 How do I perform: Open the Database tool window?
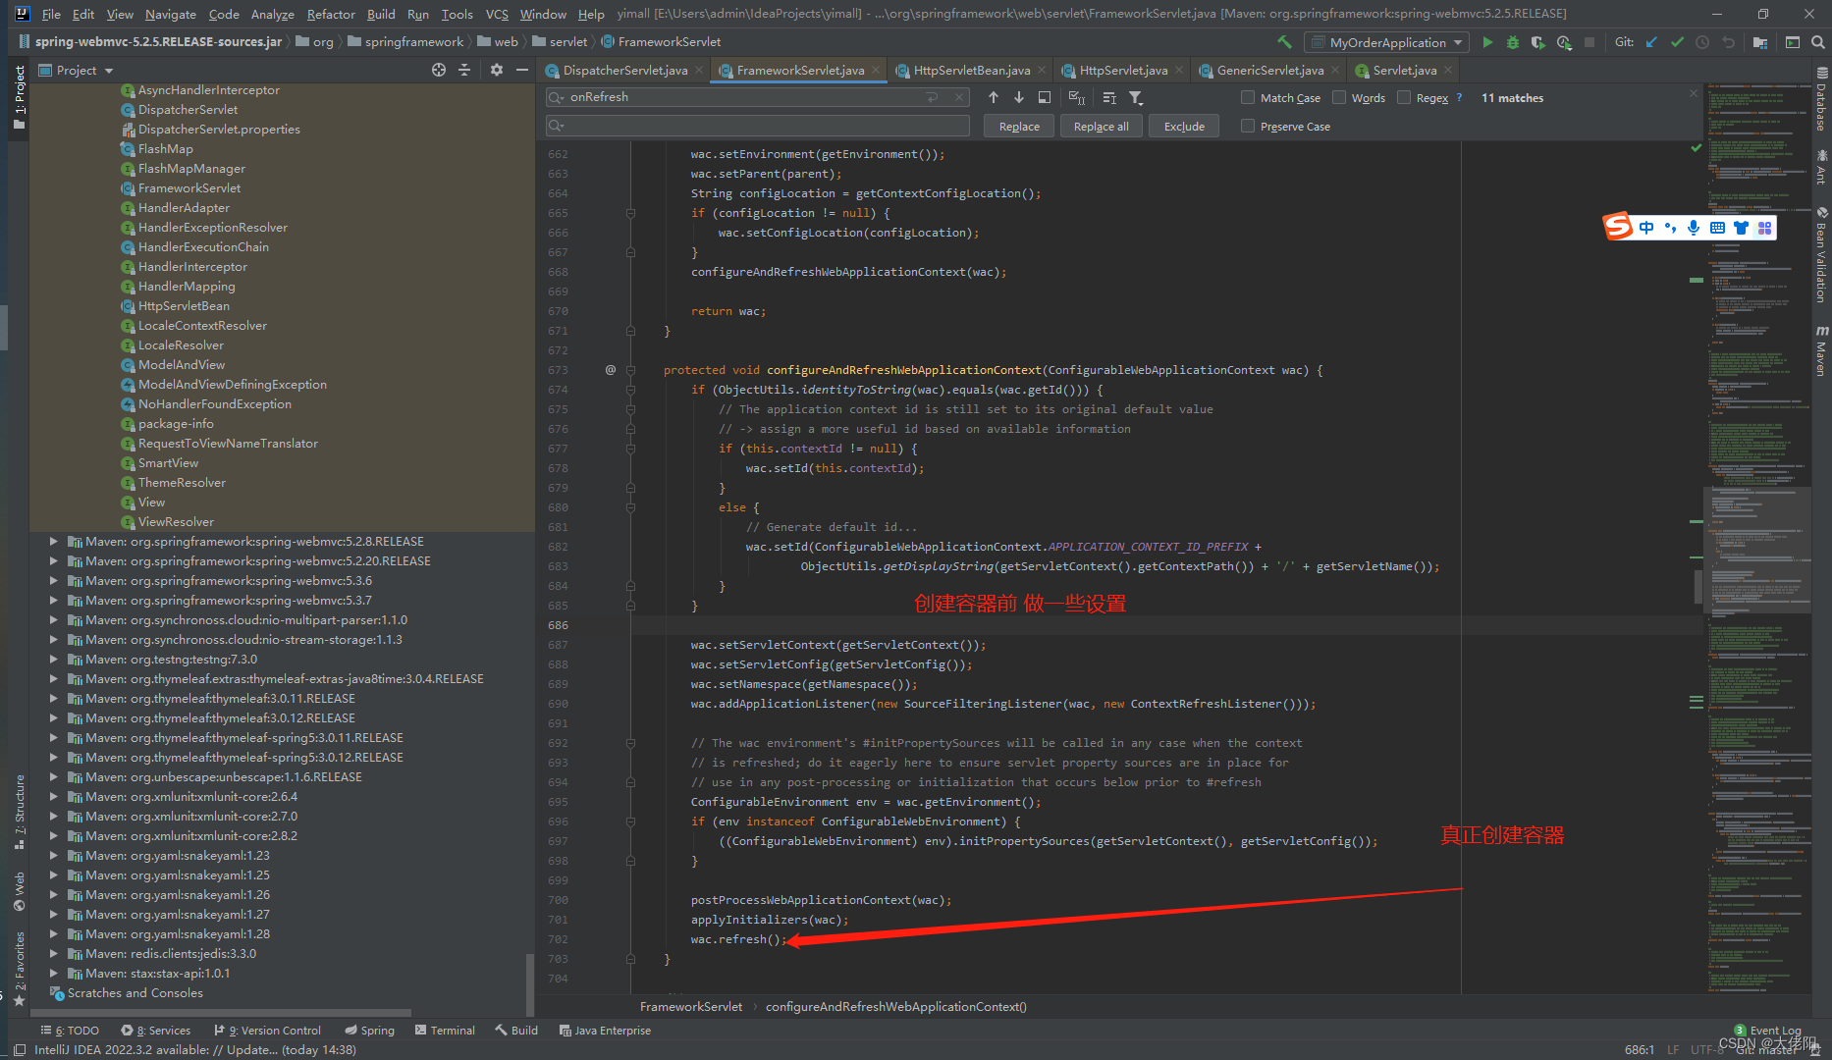[1822, 99]
